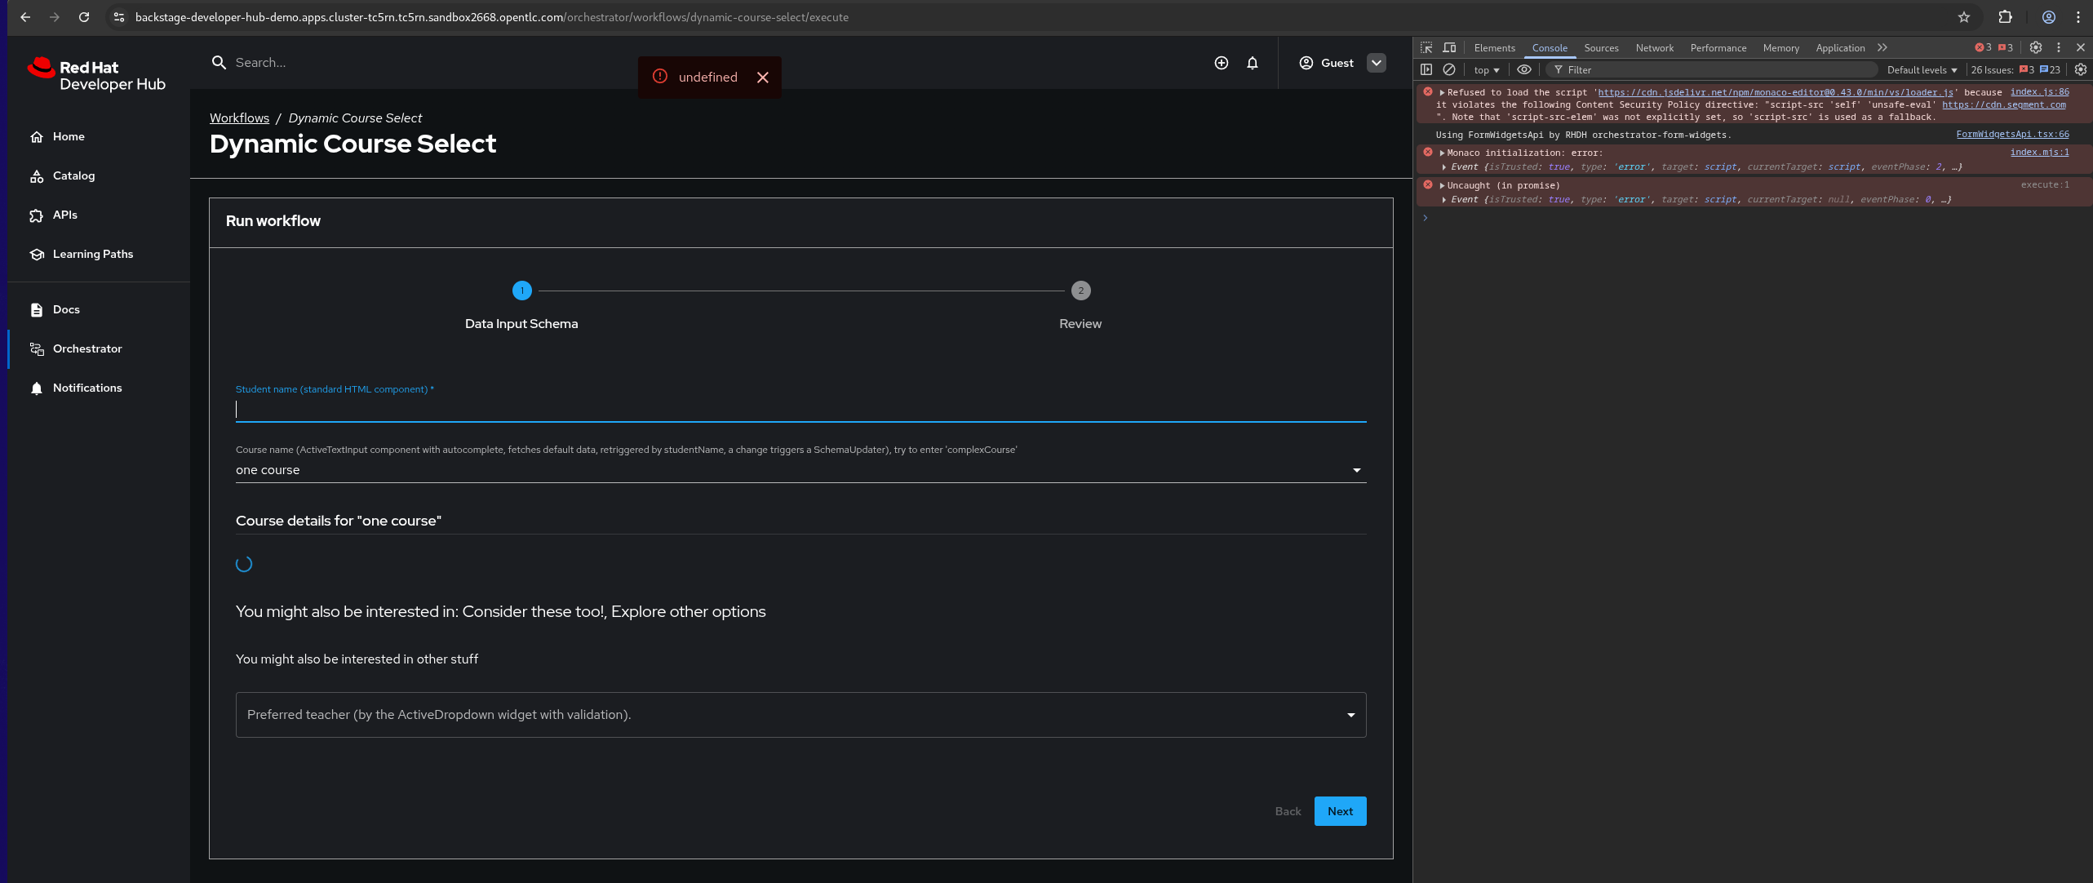Viewport: 2093px width, 883px height.
Task: Clear console with the ban icon
Action: click(1449, 69)
